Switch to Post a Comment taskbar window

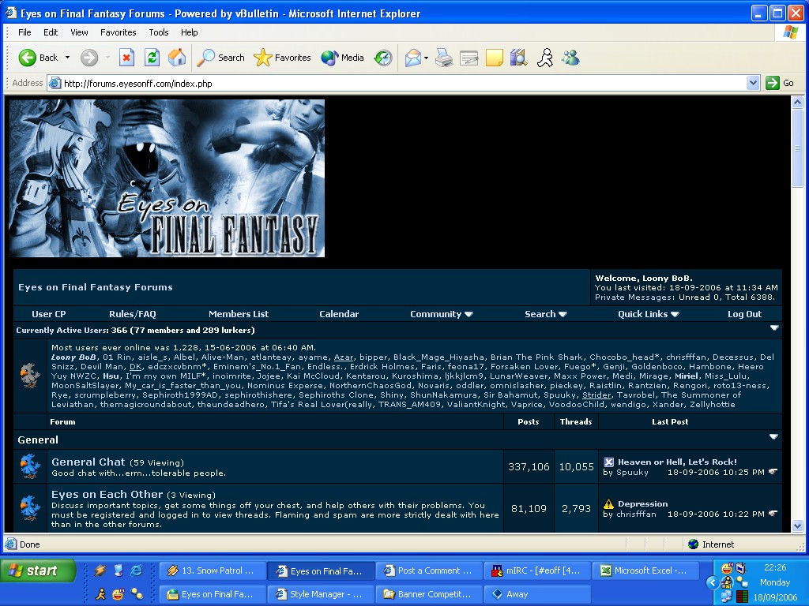[x=429, y=570]
